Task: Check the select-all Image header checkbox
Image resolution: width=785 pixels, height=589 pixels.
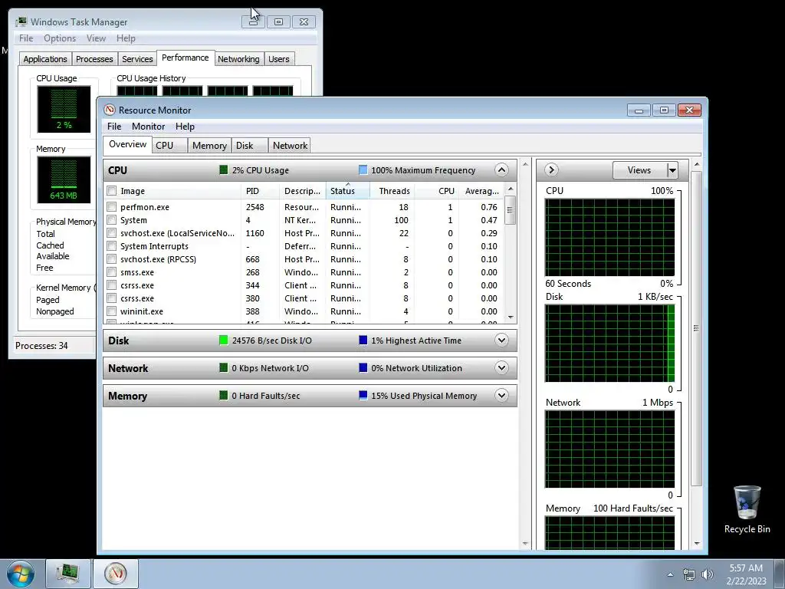Action: coord(112,191)
